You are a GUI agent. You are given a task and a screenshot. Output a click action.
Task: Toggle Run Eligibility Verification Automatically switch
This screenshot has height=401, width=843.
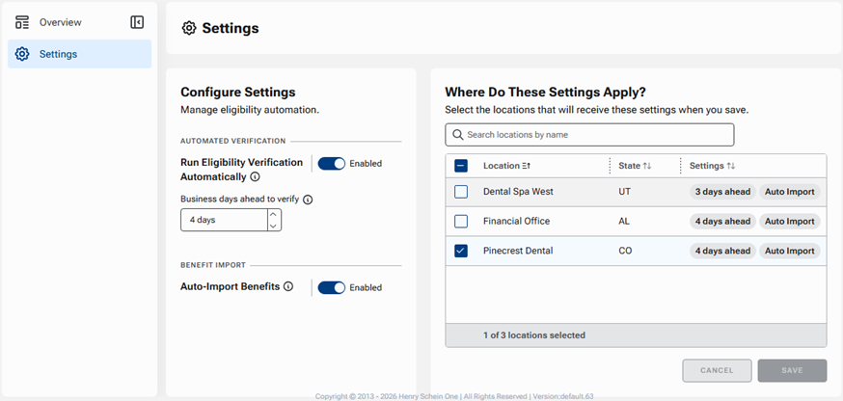point(331,164)
